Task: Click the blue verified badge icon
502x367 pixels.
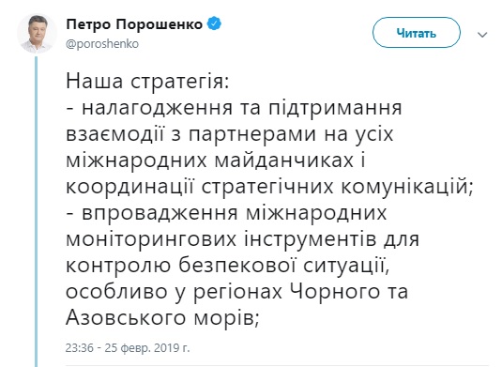Action: [214, 24]
